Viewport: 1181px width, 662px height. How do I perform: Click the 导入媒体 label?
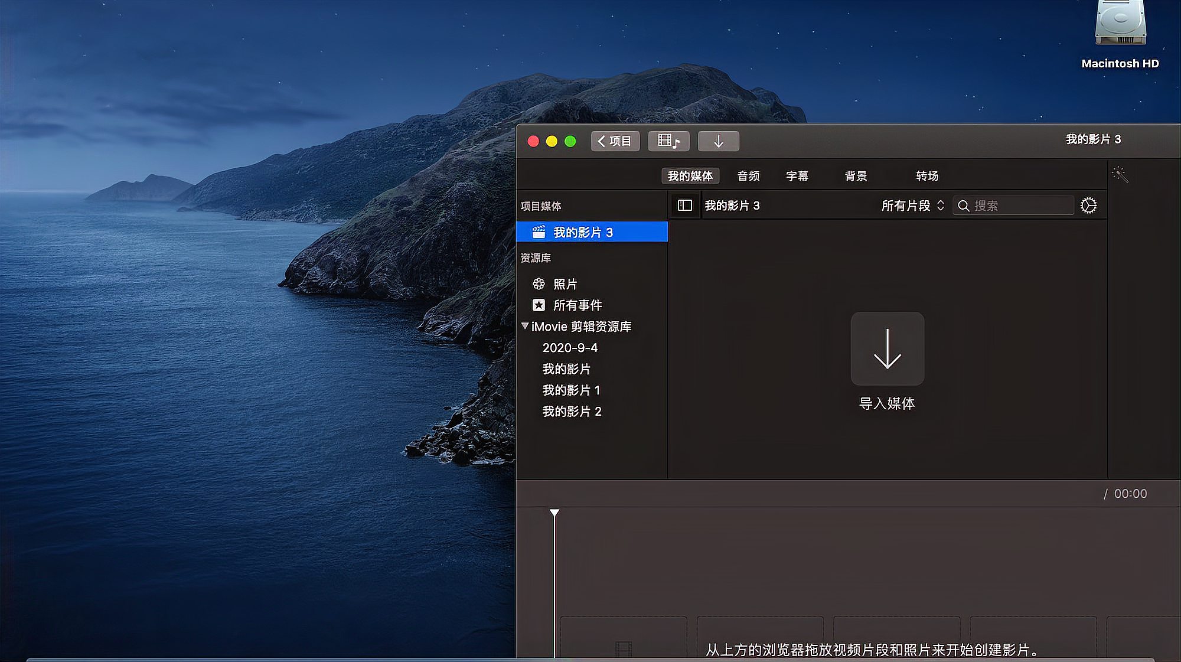pyautogui.click(x=887, y=403)
